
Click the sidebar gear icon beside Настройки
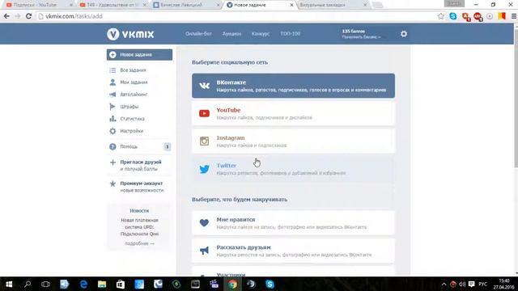[x=113, y=131]
